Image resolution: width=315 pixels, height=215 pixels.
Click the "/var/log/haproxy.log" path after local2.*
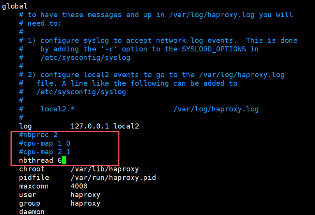(x=216, y=109)
